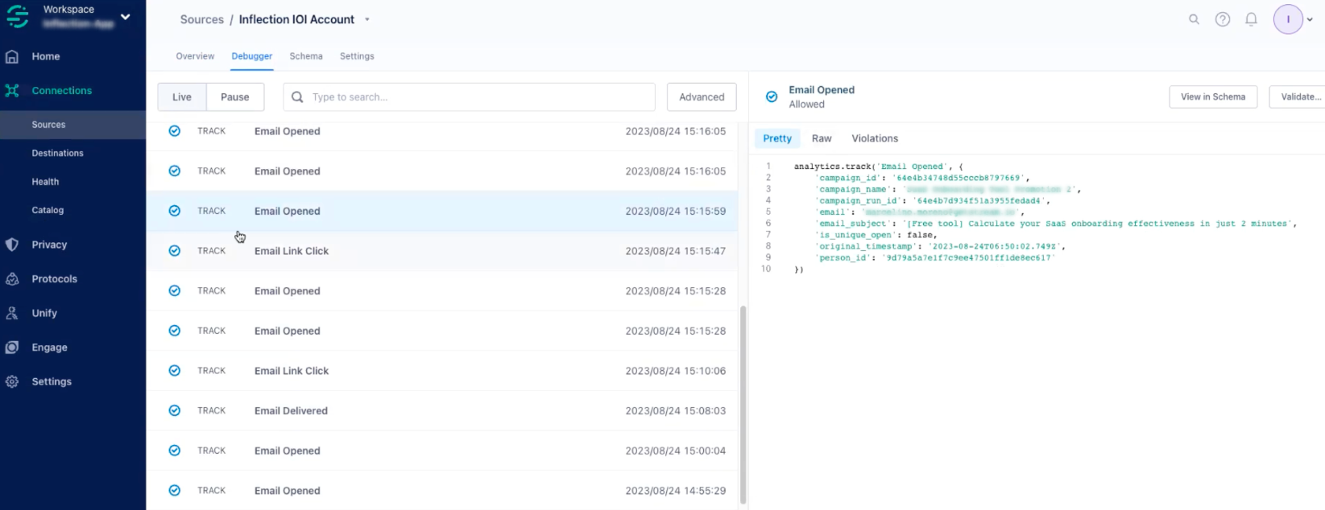Image resolution: width=1325 pixels, height=510 pixels.
Task: Click check icon of 15:00:04 row
Action: [x=175, y=450]
